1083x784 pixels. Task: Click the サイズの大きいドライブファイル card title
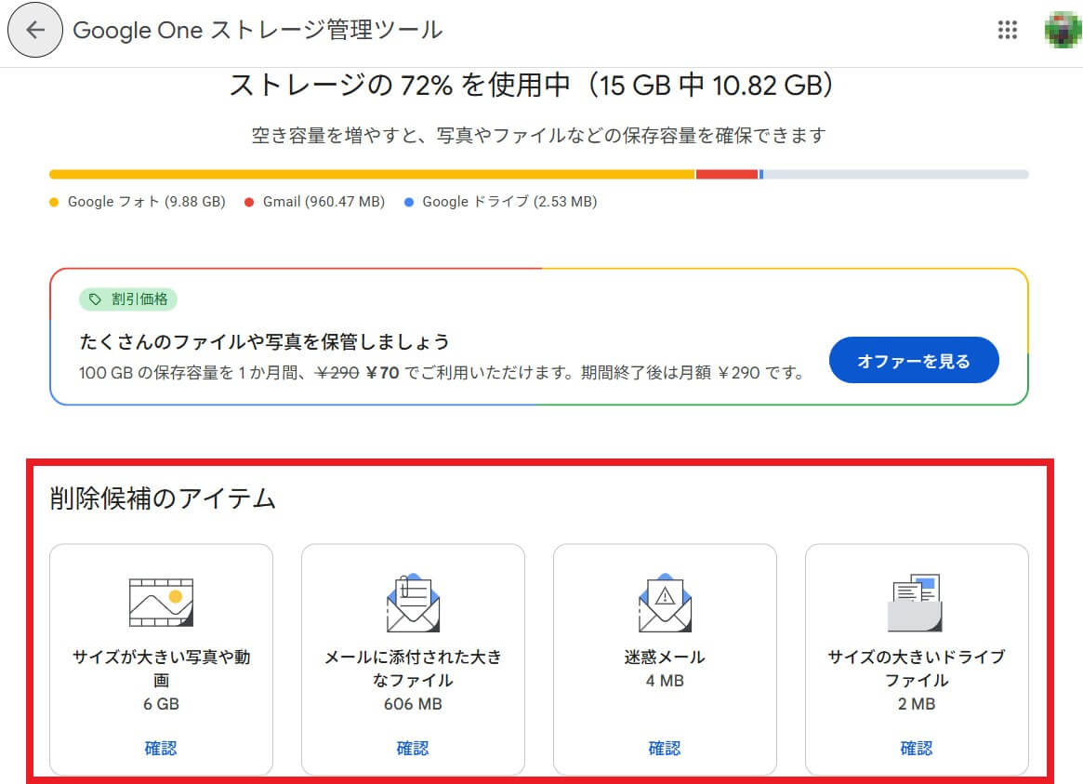tap(917, 668)
